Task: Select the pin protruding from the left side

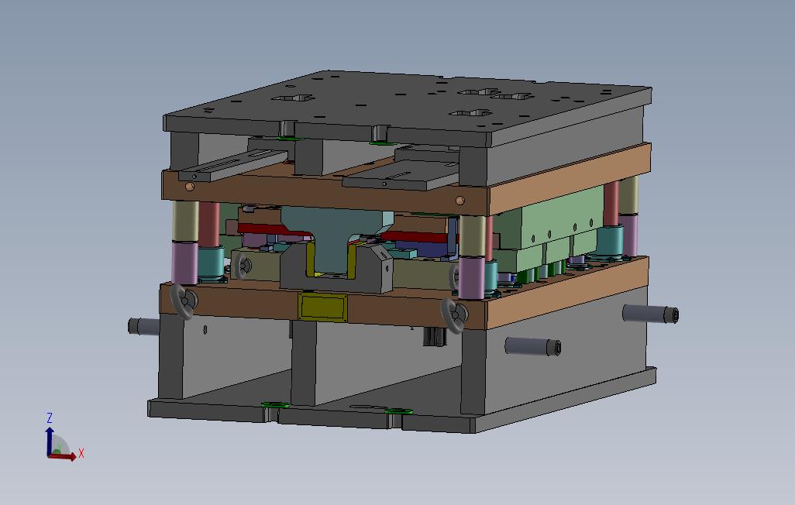Action: tap(143, 326)
